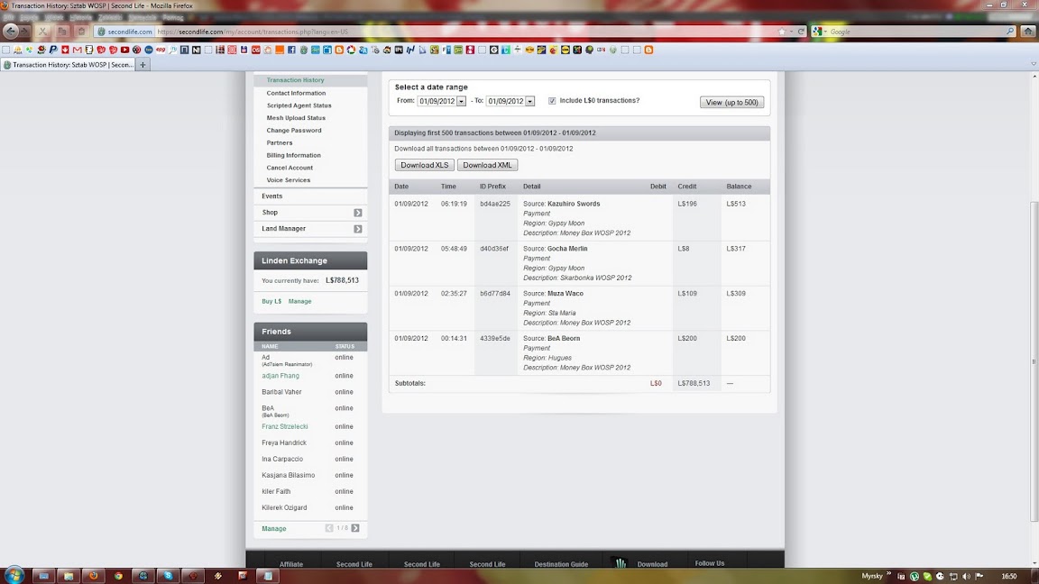Expand the Shop sidebar section
1039x584 pixels.
358,213
